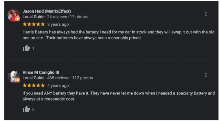The width and height of the screenshot is (220, 121).
Task: Click the Harris Battery review text
Action: click(118, 35)
